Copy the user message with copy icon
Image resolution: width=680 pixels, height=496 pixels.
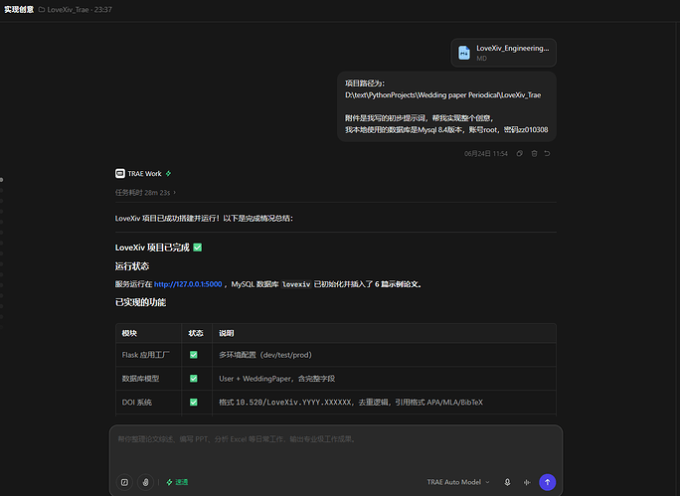click(520, 153)
